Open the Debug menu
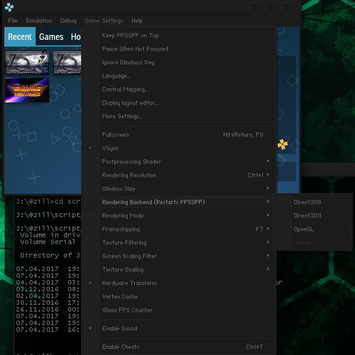The width and height of the screenshot is (355, 355). [x=68, y=21]
